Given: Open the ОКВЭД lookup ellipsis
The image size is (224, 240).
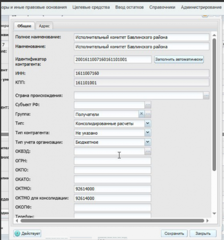Looking at the screenshot, I should coord(148,151).
